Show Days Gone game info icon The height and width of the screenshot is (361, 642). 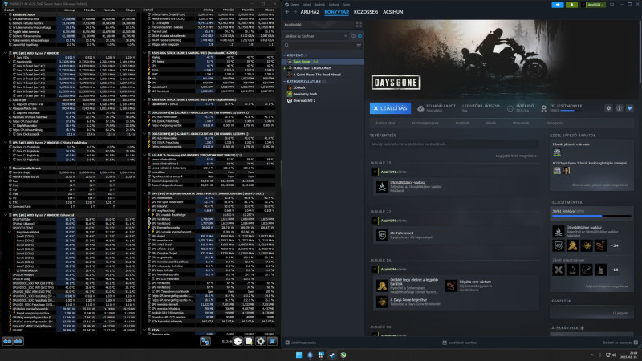[619, 108]
